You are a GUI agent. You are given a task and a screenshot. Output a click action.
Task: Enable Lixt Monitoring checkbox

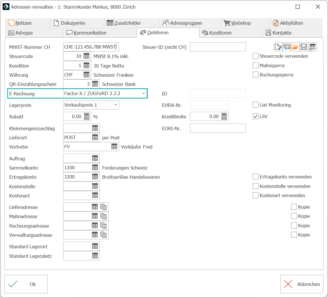pos(255,105)
